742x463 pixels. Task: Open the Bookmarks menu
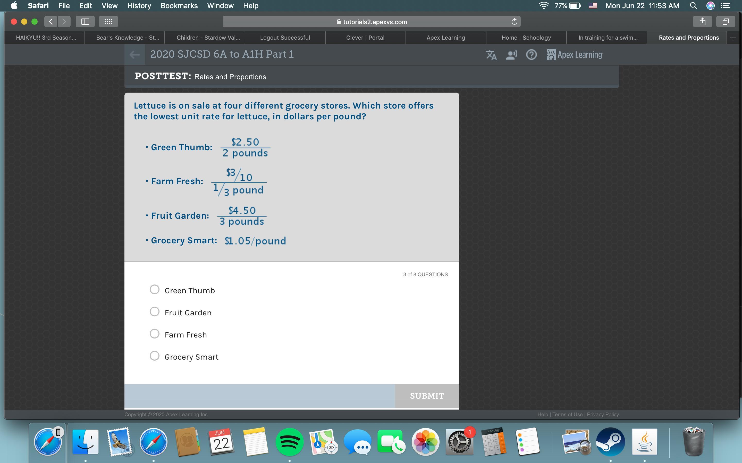(x=179, y=5)
